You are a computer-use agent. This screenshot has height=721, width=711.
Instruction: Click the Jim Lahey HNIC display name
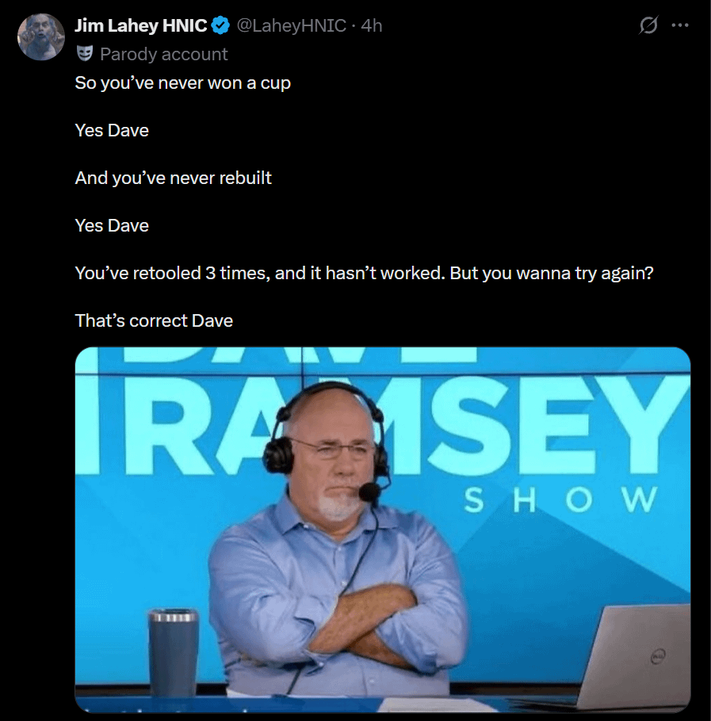click(x=140, y=25)
